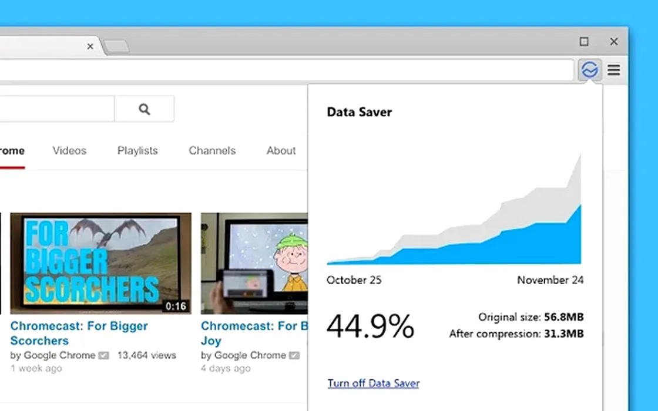Go to the Channels tab
Viewport: 658px width, 411px height.
coord(212,151)
